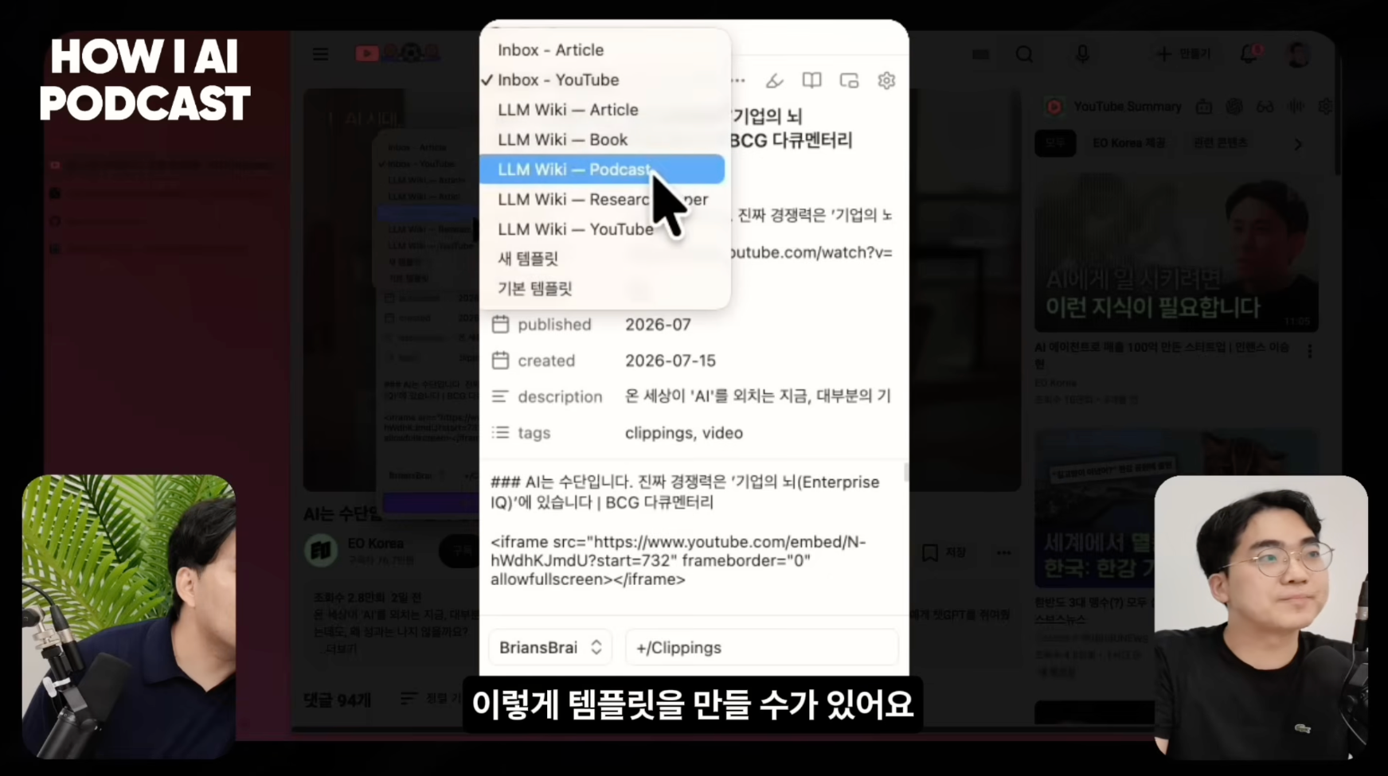Click the '저장' save button under video
Image resolution: width=1388 pixels, height=776 pixels.
pos(945,552)
